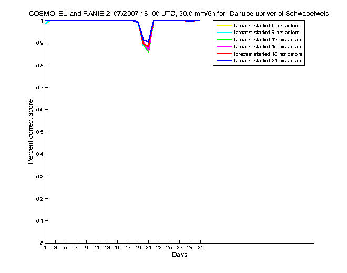Screen dimensions: 347x273
Task: Click x-axis tick label 7
Action: pos(76,248)
